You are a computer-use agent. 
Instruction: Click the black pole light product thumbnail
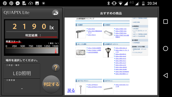(108, 52)
